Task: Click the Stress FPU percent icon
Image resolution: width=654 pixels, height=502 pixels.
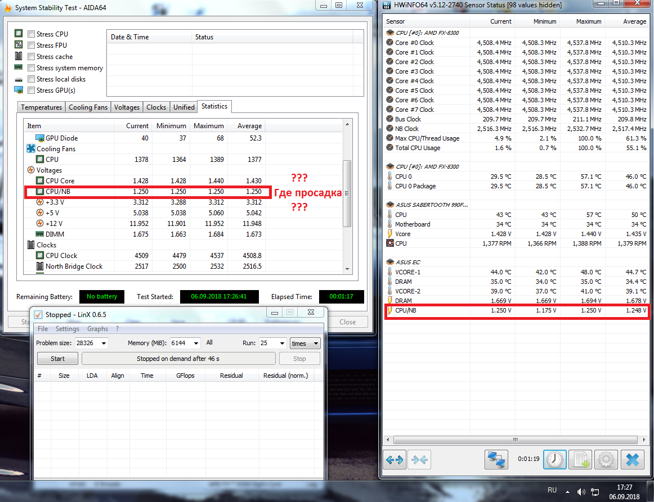Action: coord(19,44)
